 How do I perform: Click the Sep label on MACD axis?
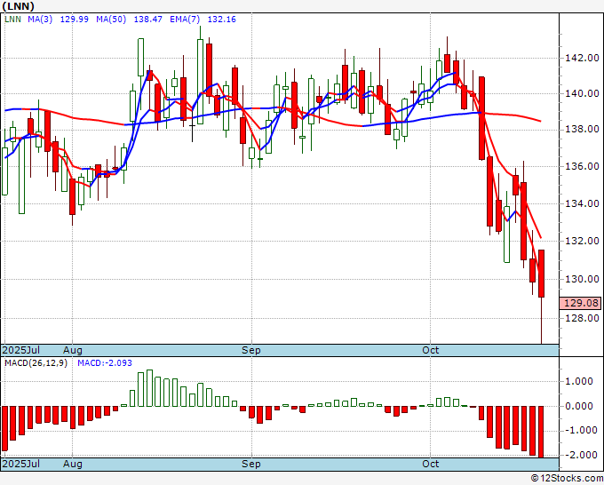251,464
